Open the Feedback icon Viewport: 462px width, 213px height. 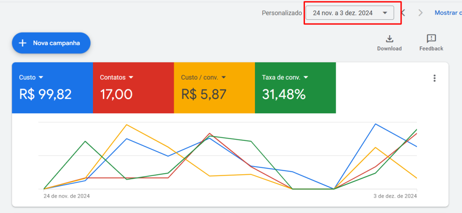tap(431, 39)
